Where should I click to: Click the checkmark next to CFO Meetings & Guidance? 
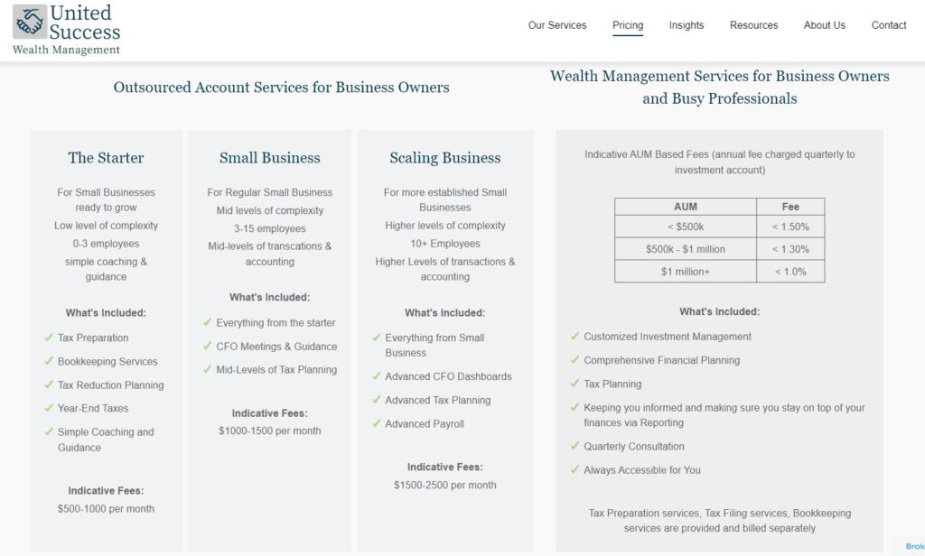(x=206, y=346)
